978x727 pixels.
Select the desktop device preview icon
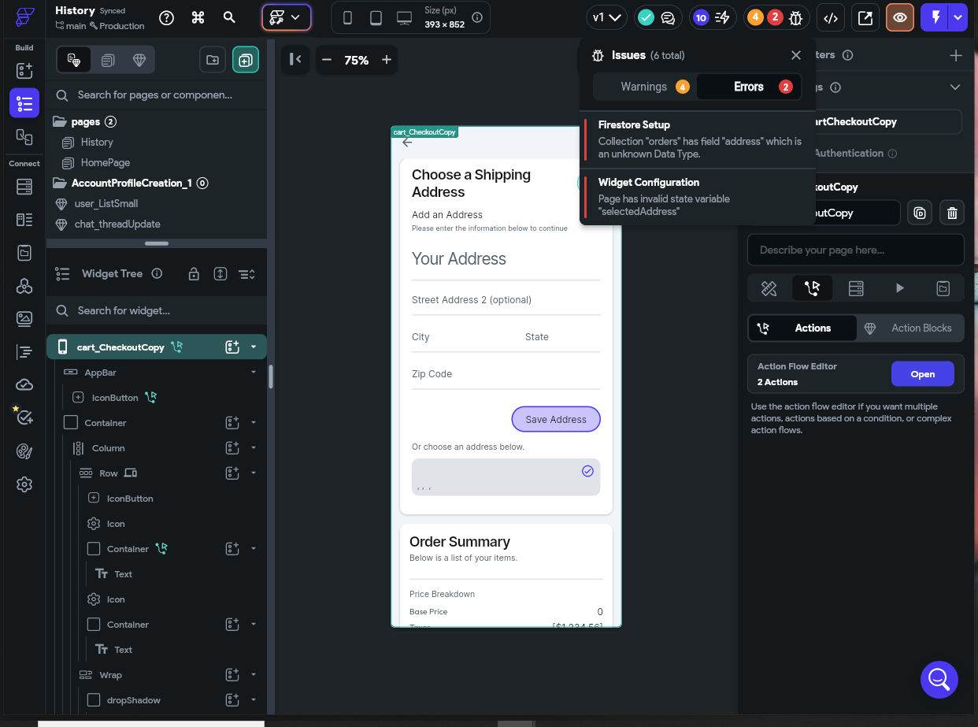404,17
